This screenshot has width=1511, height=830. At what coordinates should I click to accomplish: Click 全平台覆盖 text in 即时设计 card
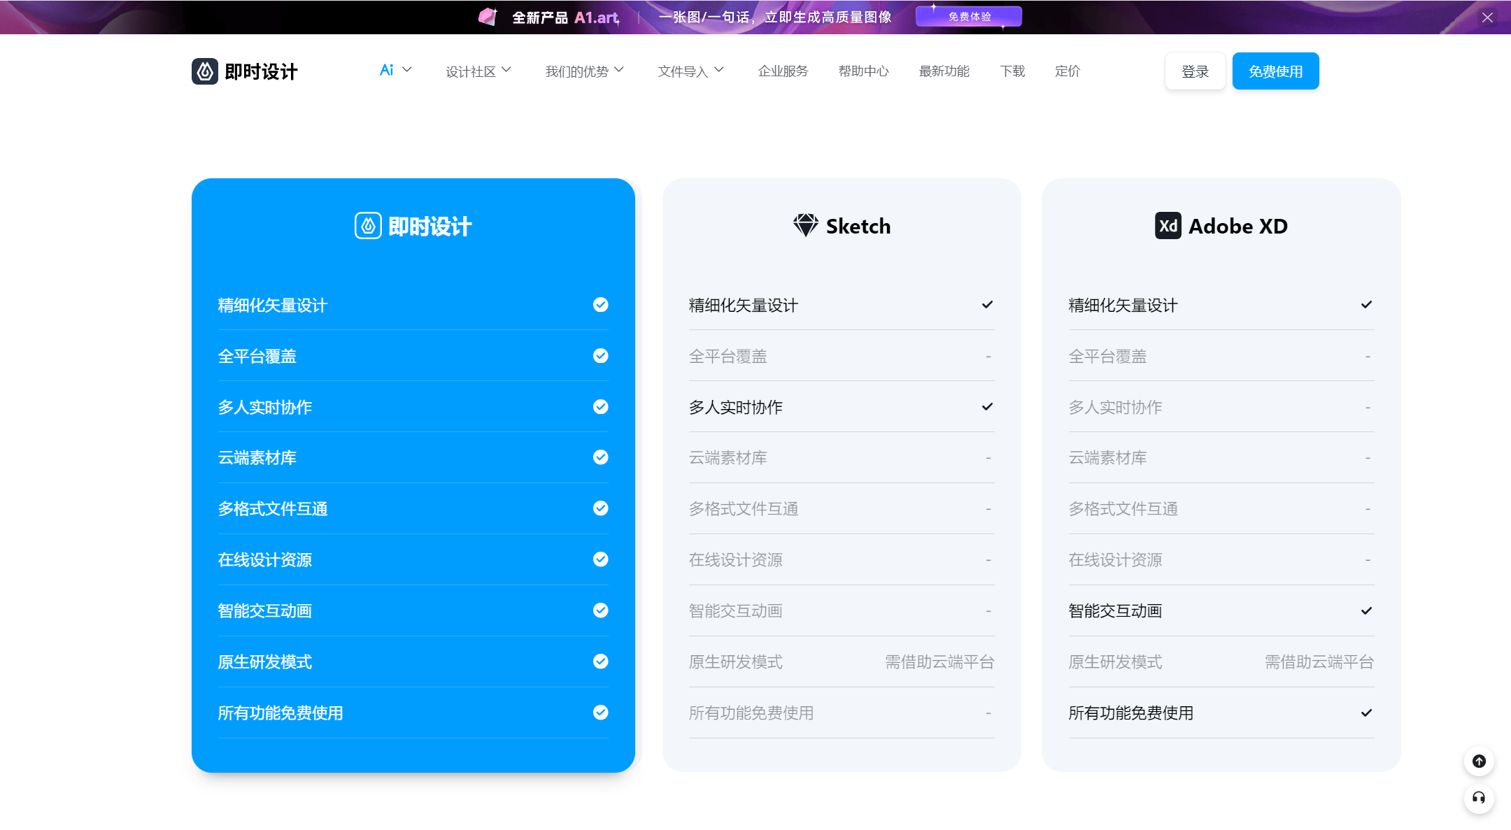click(x=257, y=357)
